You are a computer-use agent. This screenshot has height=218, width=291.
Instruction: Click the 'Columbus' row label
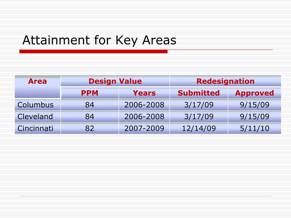pos(38,105)
